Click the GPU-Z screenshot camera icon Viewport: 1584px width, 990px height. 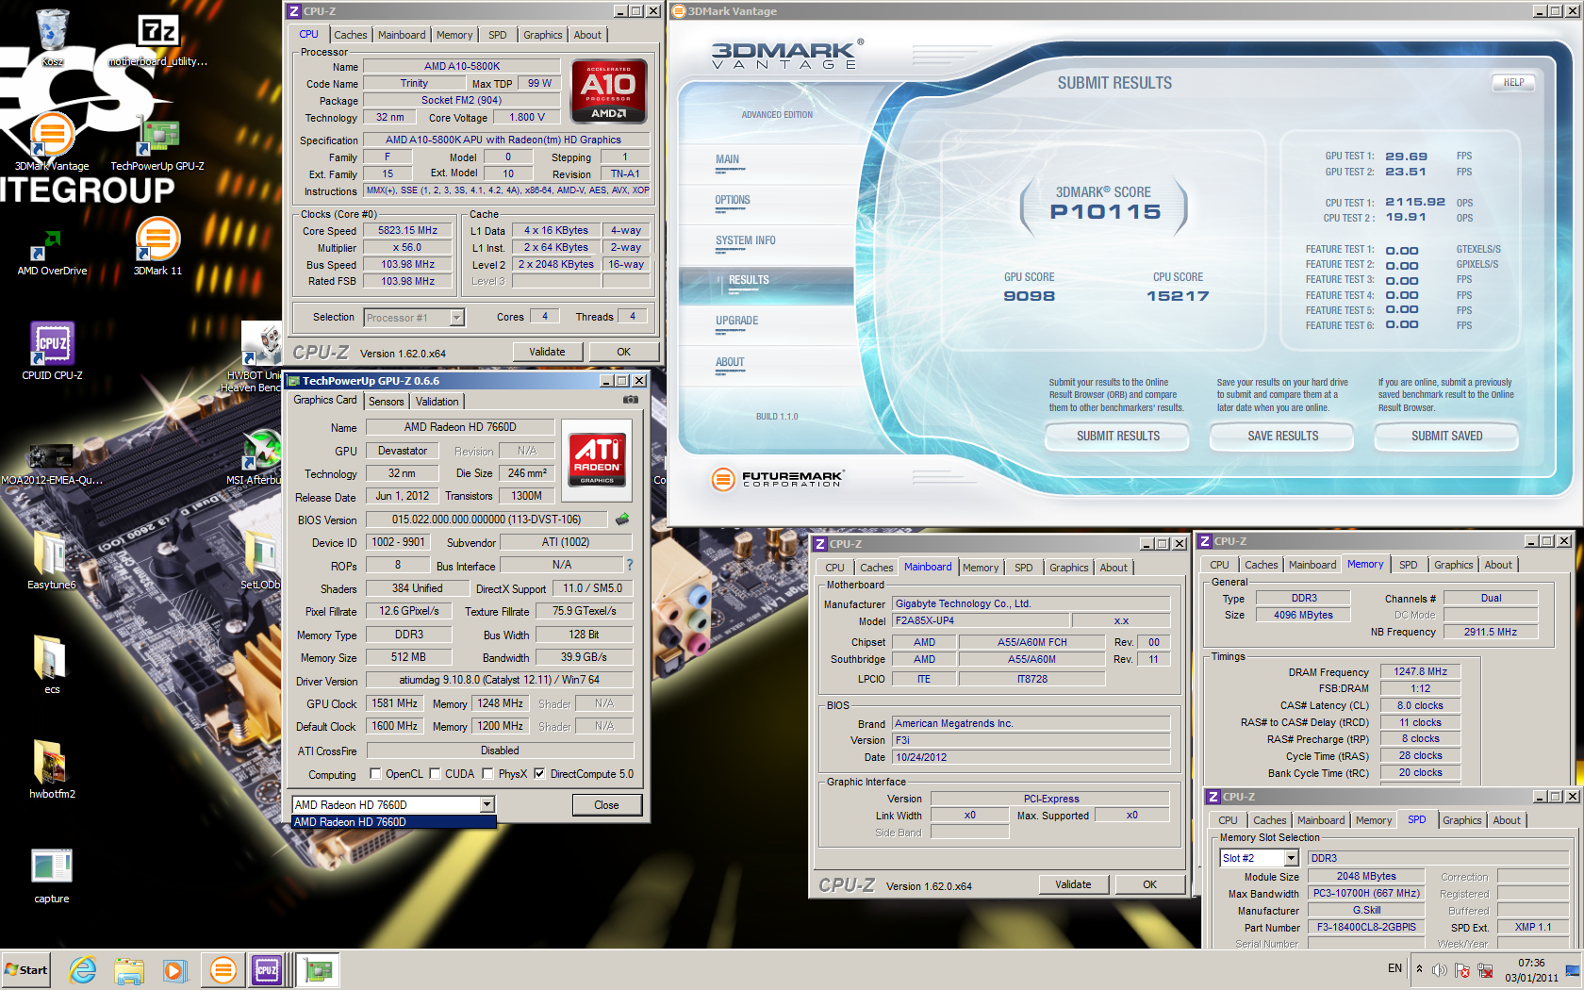click(x=631, y=400)
